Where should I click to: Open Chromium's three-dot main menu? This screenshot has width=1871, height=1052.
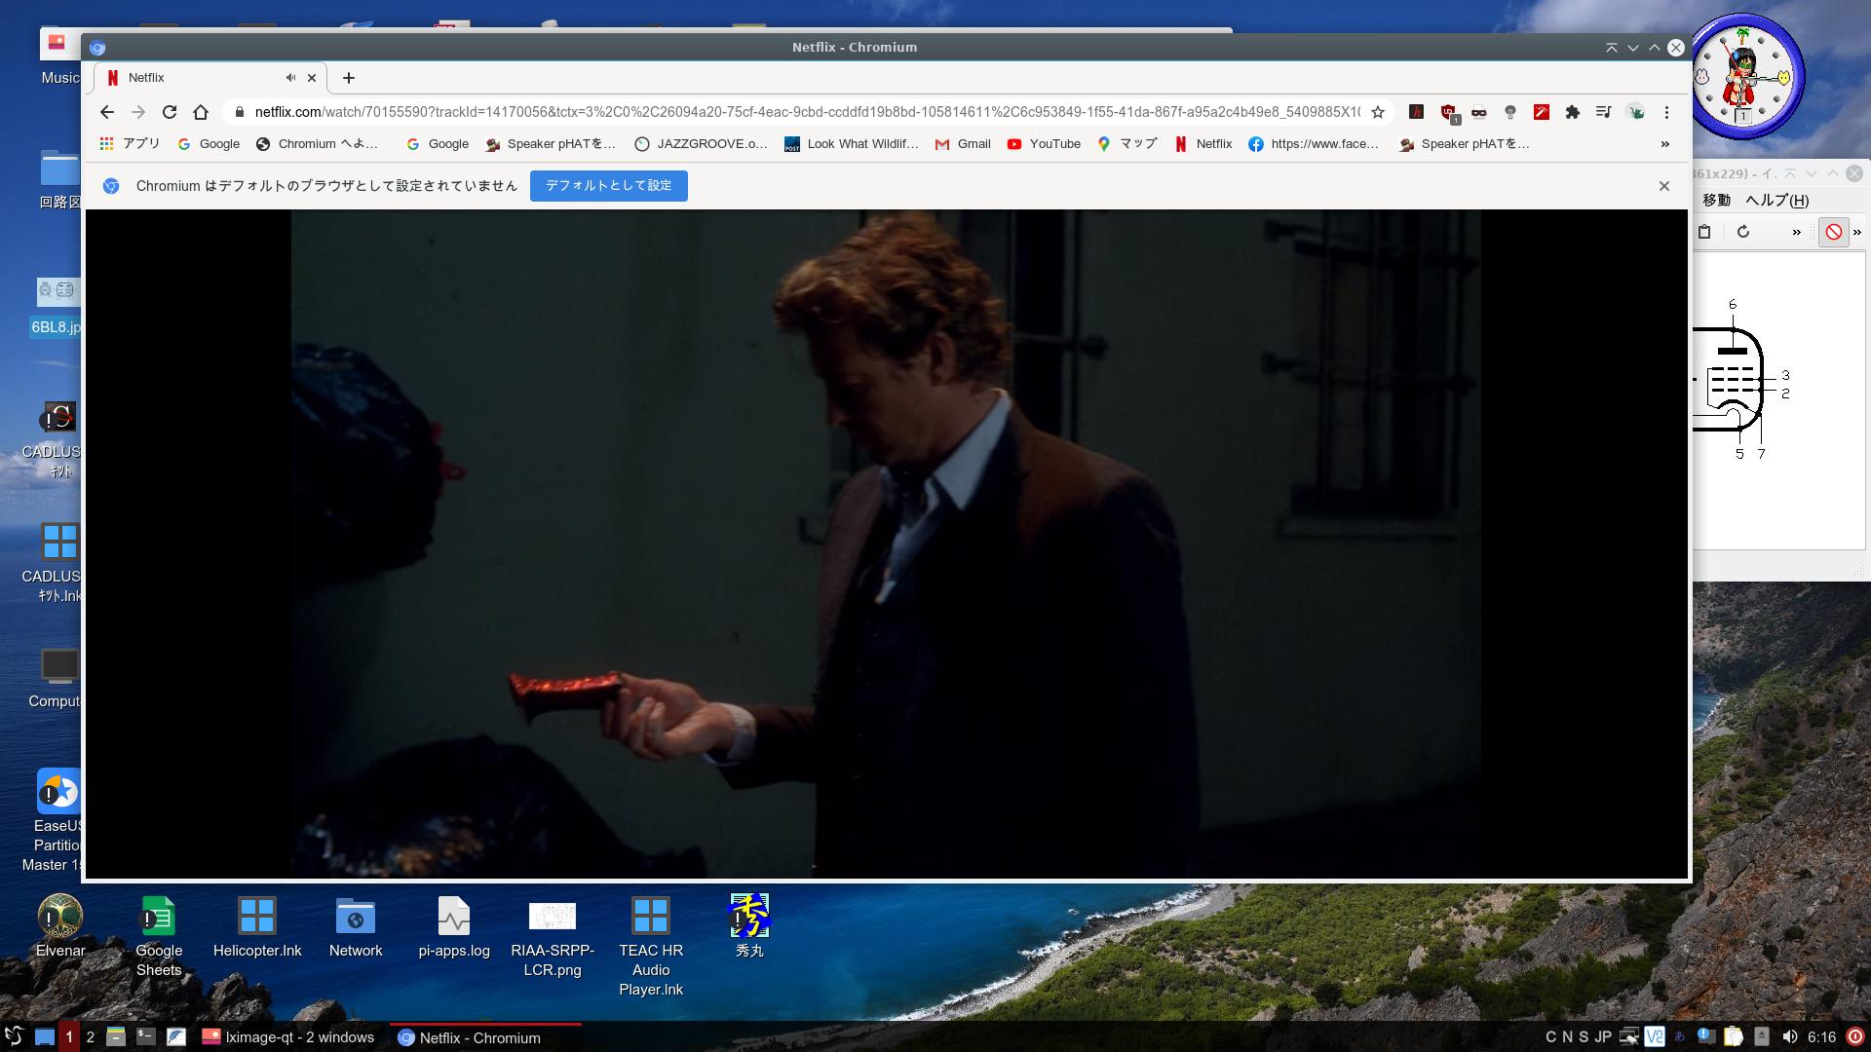pos(1666,112)
